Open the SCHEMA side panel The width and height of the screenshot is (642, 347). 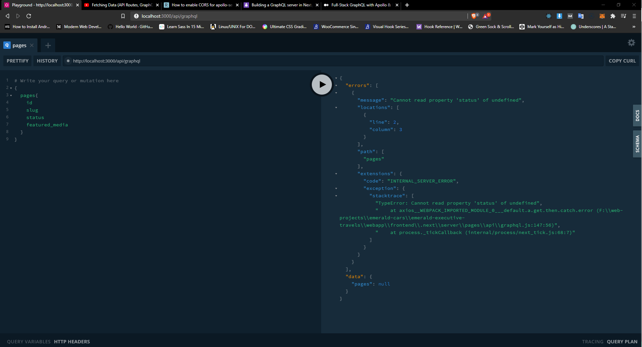click(637, 144)
